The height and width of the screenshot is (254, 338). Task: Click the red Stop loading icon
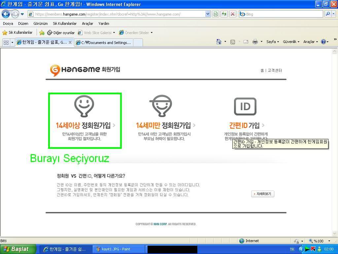pos(233,14)
